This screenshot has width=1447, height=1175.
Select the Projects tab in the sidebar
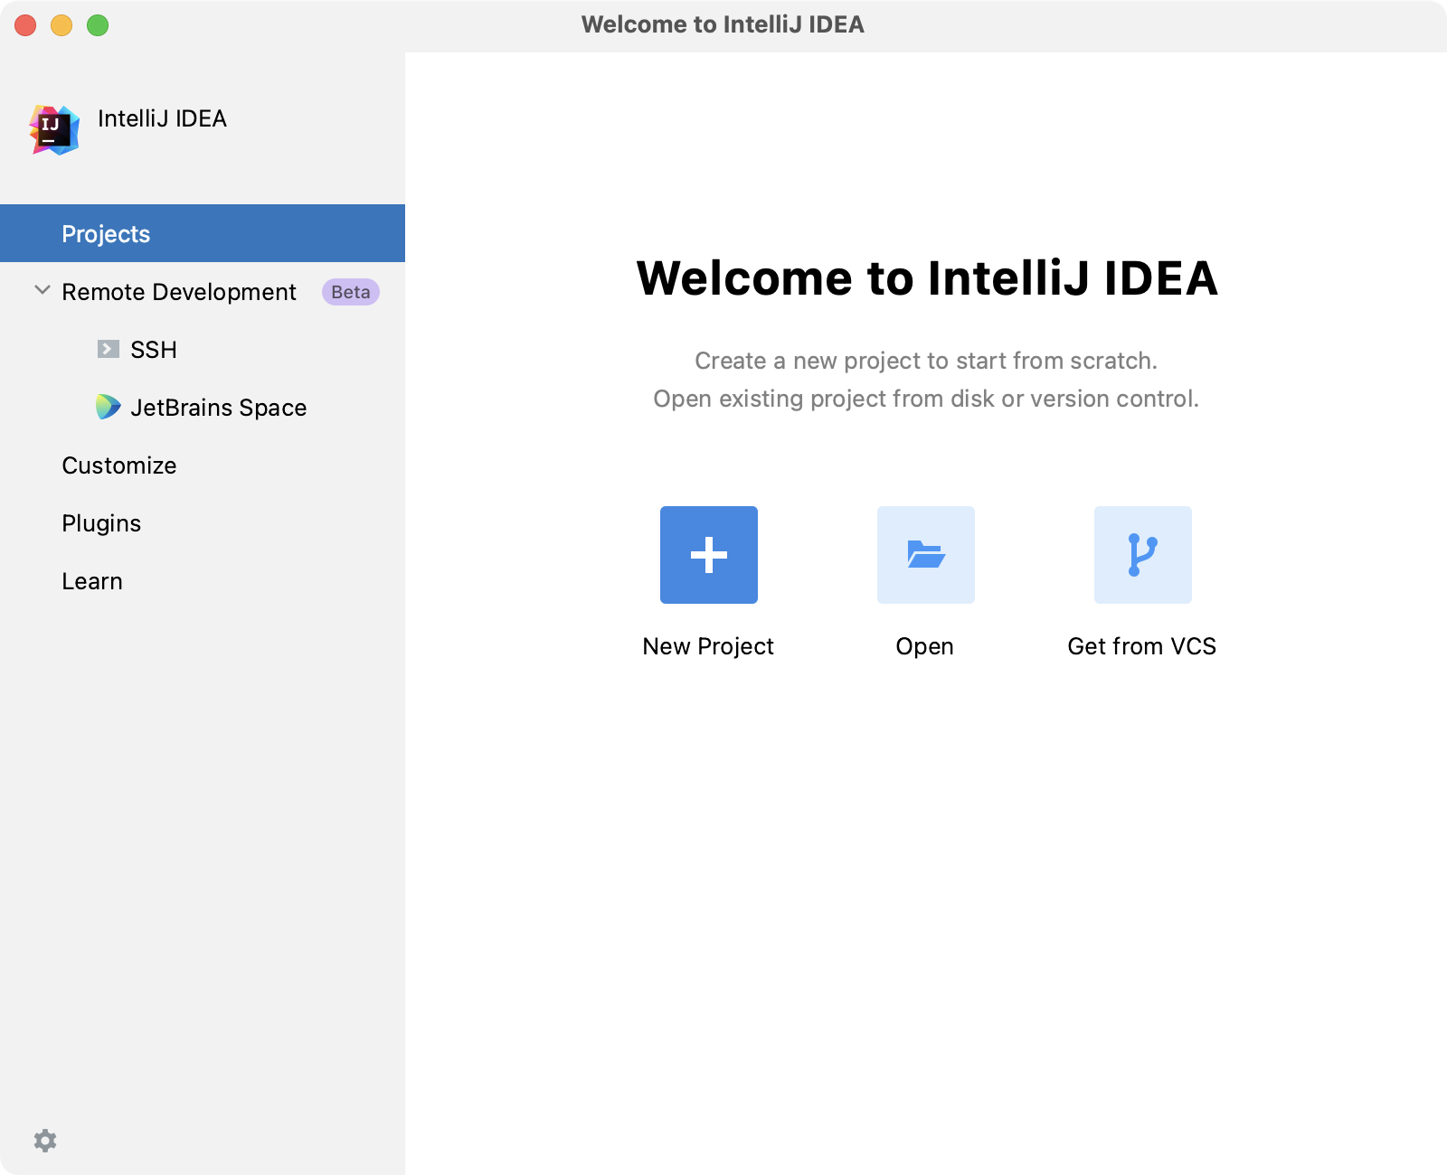[x=203, y=233]
